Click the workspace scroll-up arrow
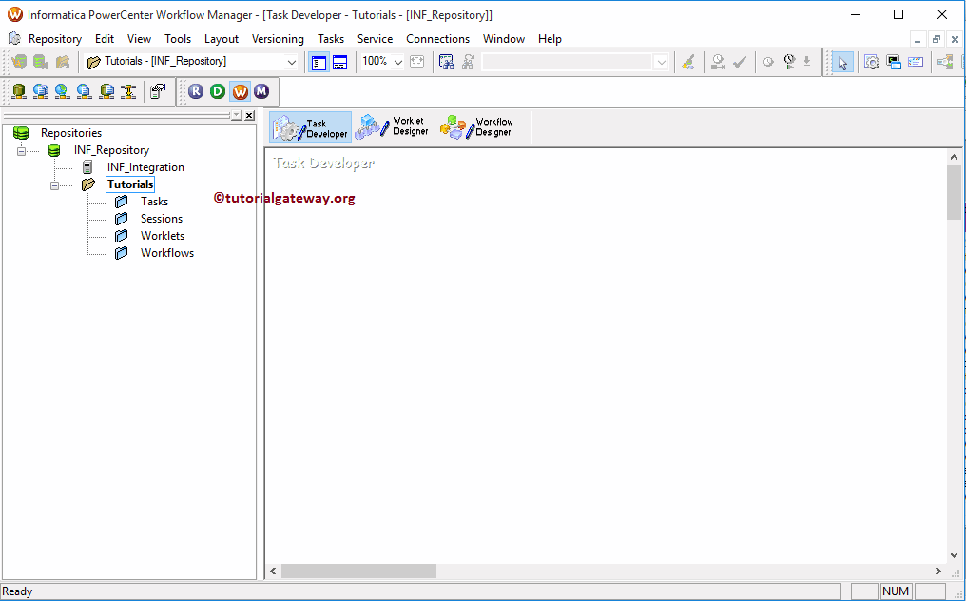The height and width of the screenshot is (601, 966). (x=954, y=157)
